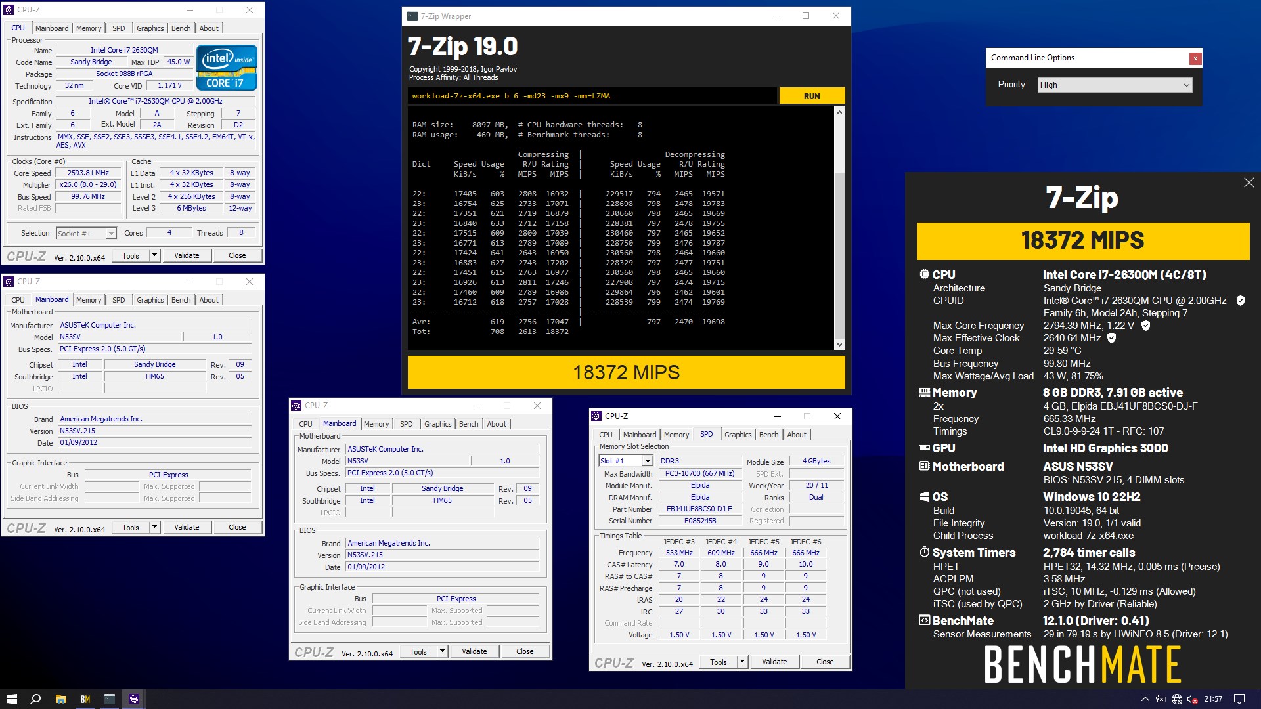Click the yellow RUN button

click(812, 96)
